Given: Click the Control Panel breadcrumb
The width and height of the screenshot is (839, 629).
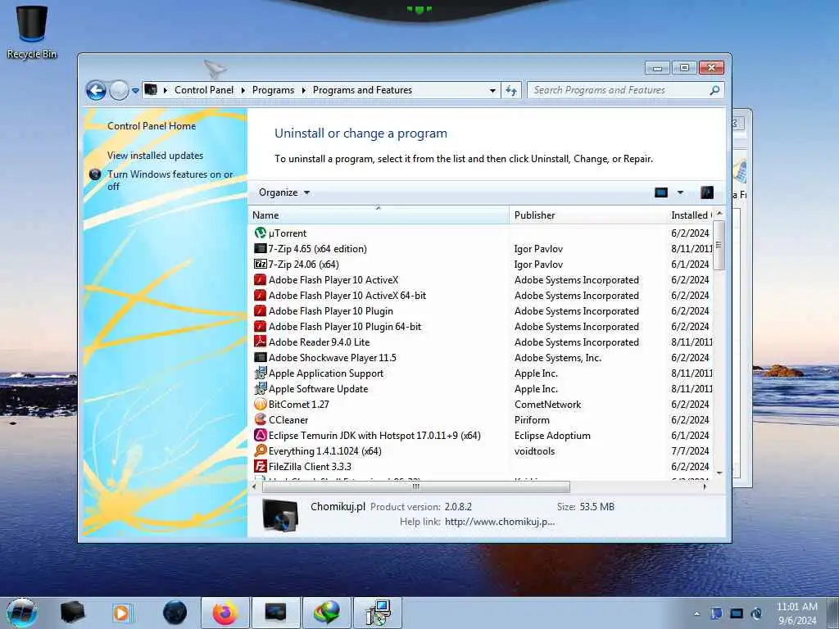Looking at the screenshot, I should tap(204, 90).
